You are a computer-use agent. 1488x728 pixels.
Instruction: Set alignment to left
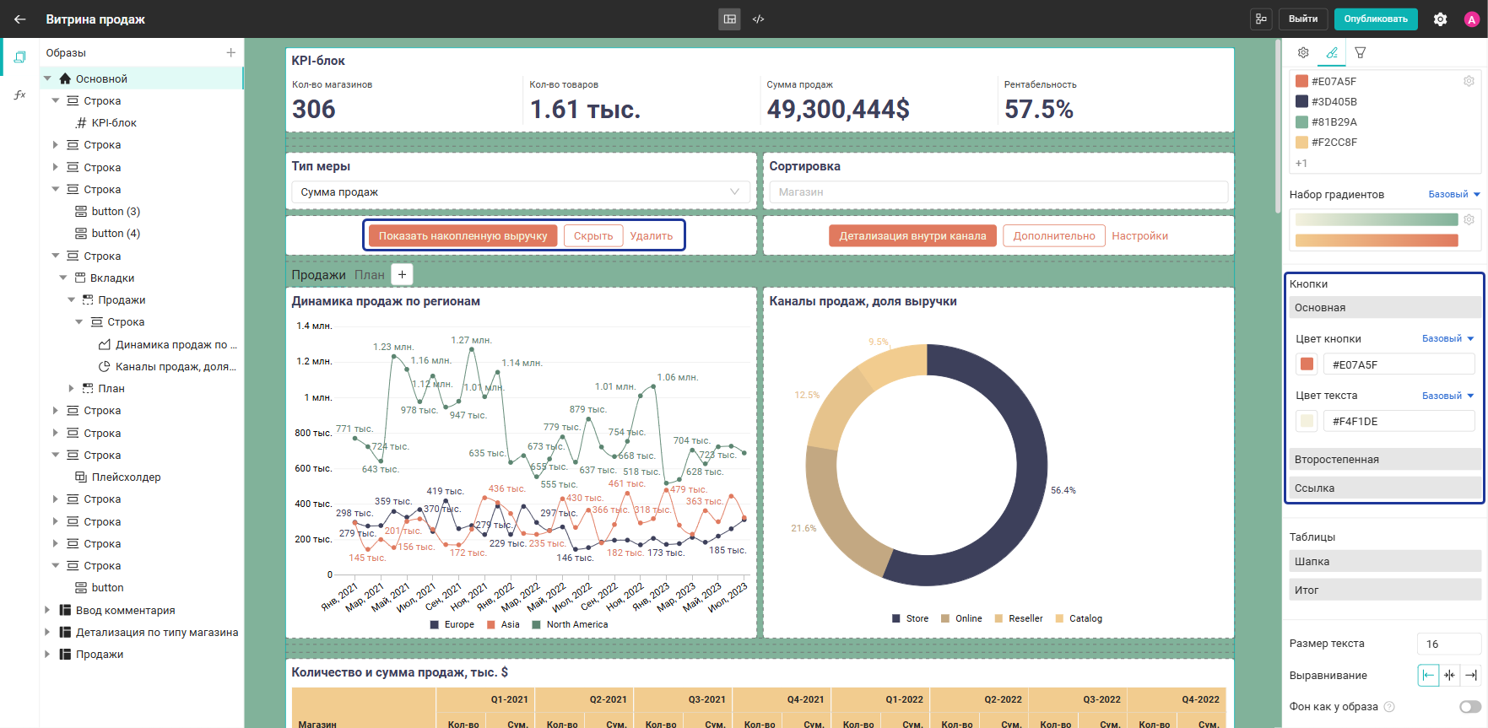click(1428, 675)
